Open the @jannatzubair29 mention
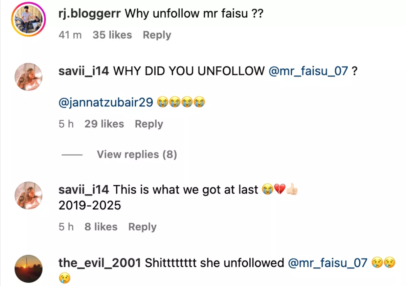The image size is (406, 286). tap(106, 102)
